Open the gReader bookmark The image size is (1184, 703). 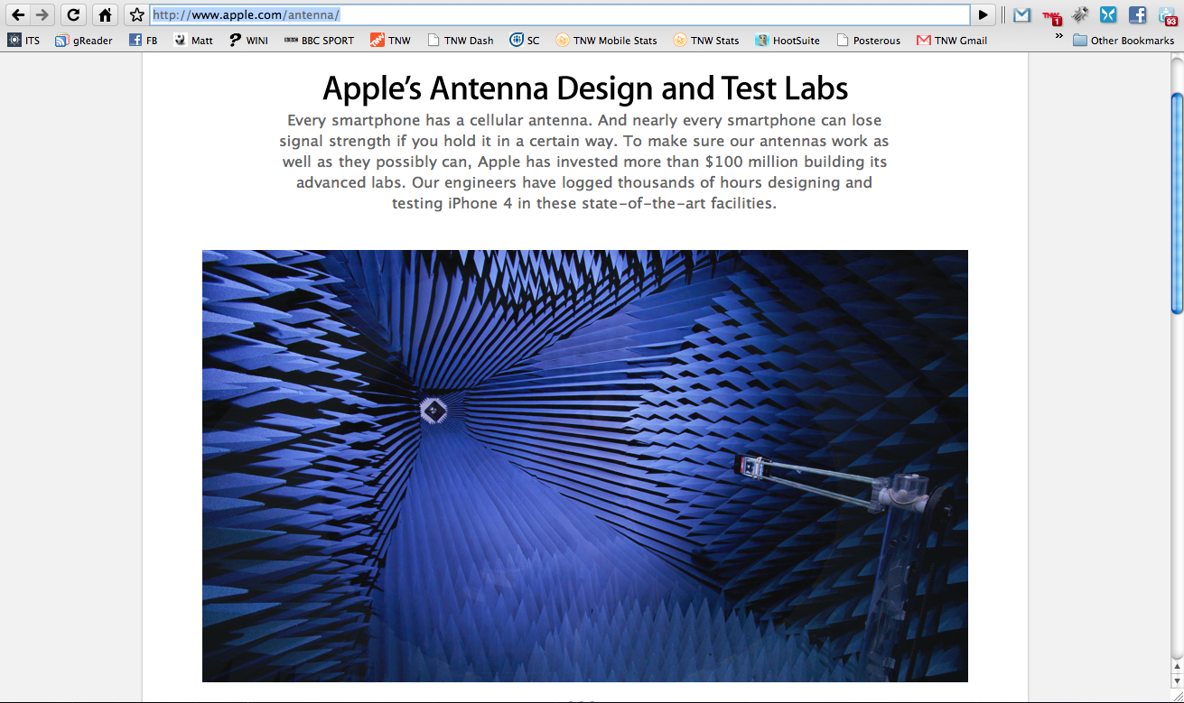(85, 41)
